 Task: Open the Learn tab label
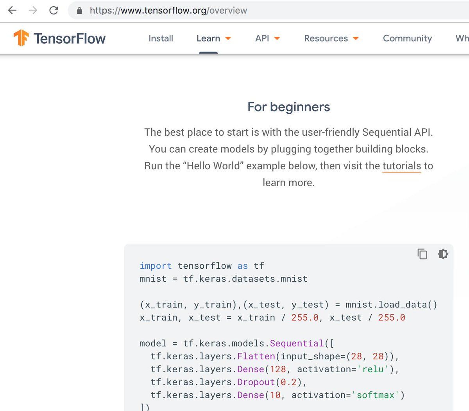pos(208,38)
